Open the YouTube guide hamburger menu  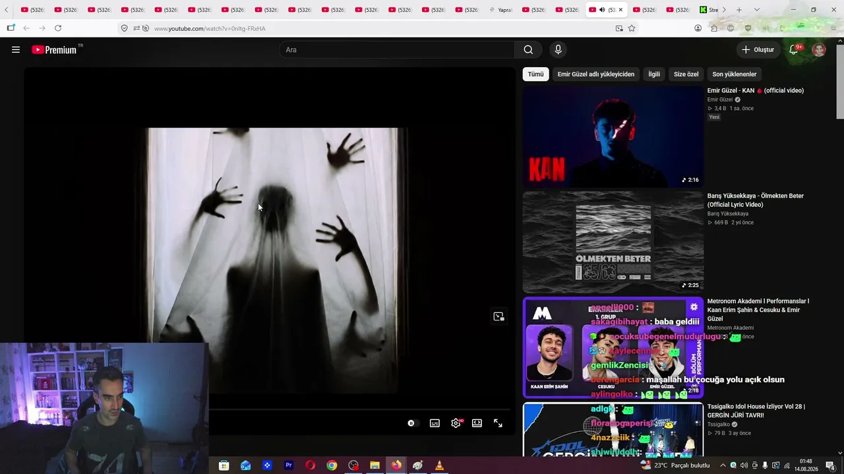click(16, 49)
